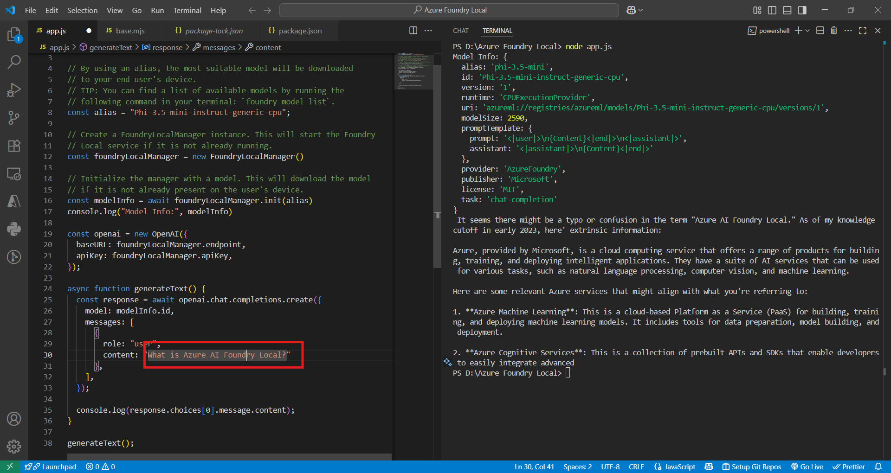Screen dimensions: 891x473
Task: Toggle Primary Side Bar visibility
Action: tap(772, 10)
